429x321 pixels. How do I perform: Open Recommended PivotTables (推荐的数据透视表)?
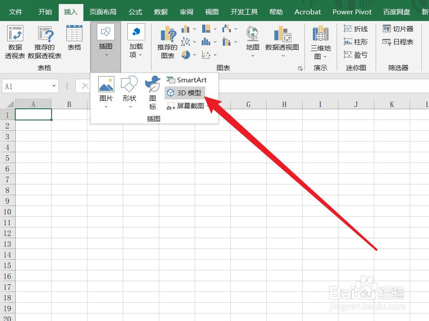pos(44,41)
